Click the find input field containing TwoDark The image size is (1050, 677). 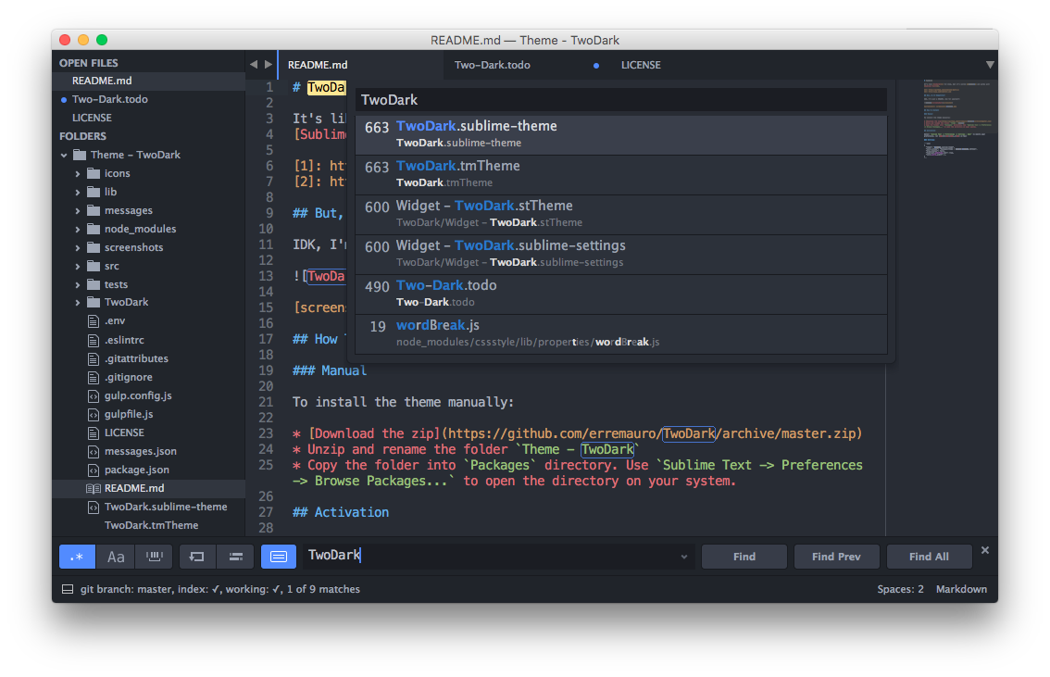(498, 556)
